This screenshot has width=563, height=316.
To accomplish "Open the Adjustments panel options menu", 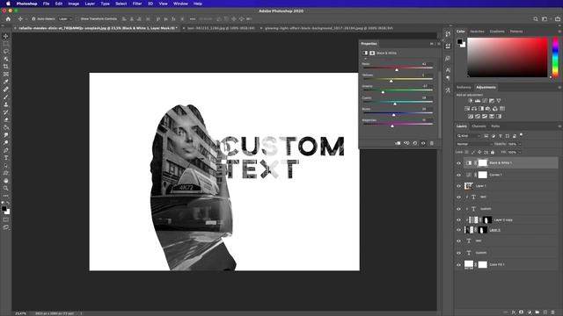I will (559, 88).
